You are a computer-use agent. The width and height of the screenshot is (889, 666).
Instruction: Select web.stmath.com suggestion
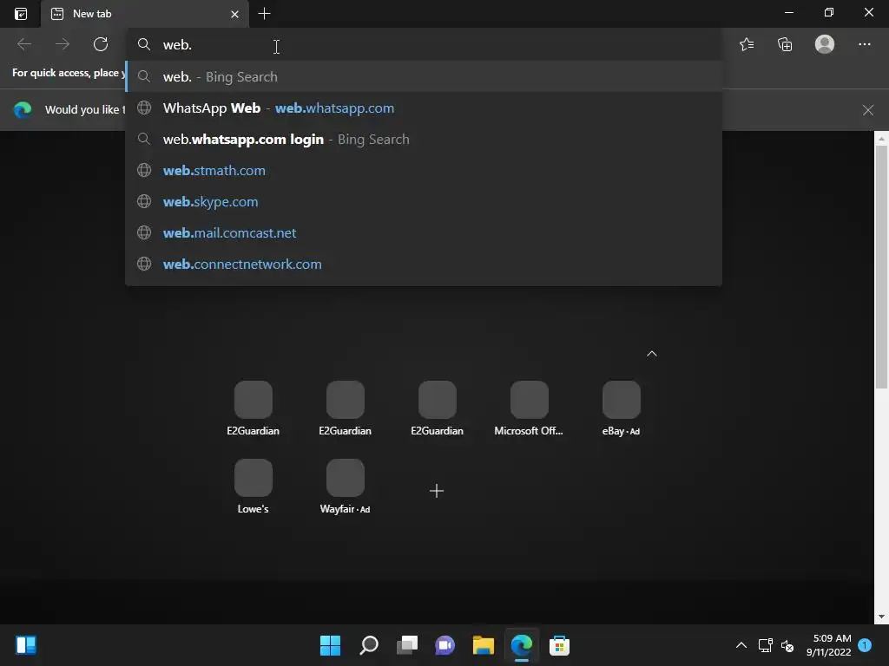[x=424, y=170]
